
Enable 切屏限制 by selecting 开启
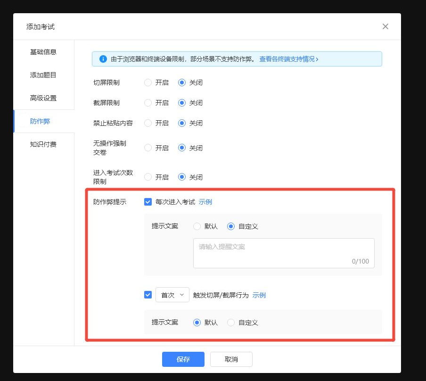[148, 83]
